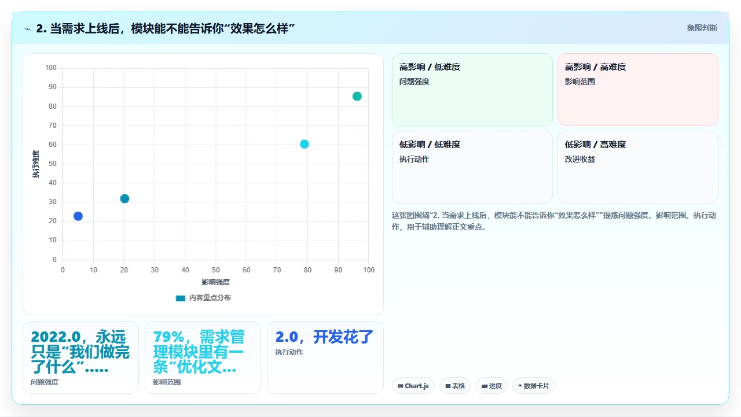Screen dimensions: 741x417
Task: Select the 数据卡片 tag chip
Action: click(534, 386)
